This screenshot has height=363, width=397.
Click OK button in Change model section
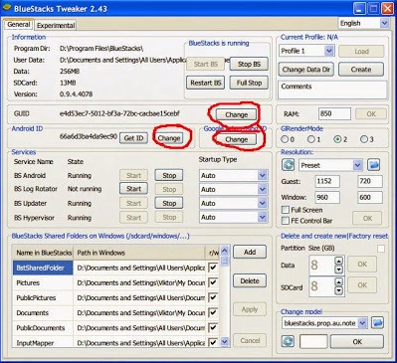[x=357, y=341]
